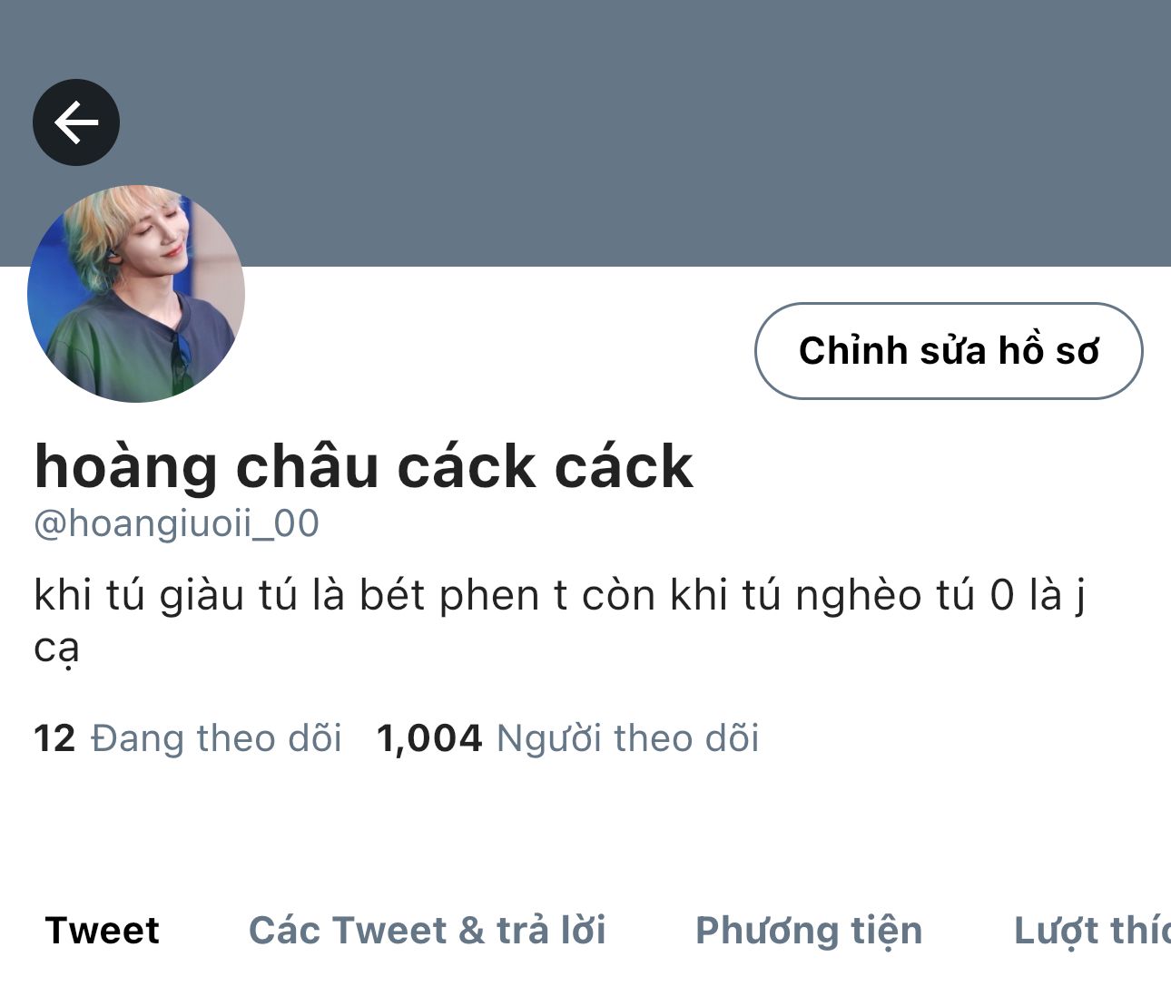Click the followers count 1,004

(x=429, y=738)
